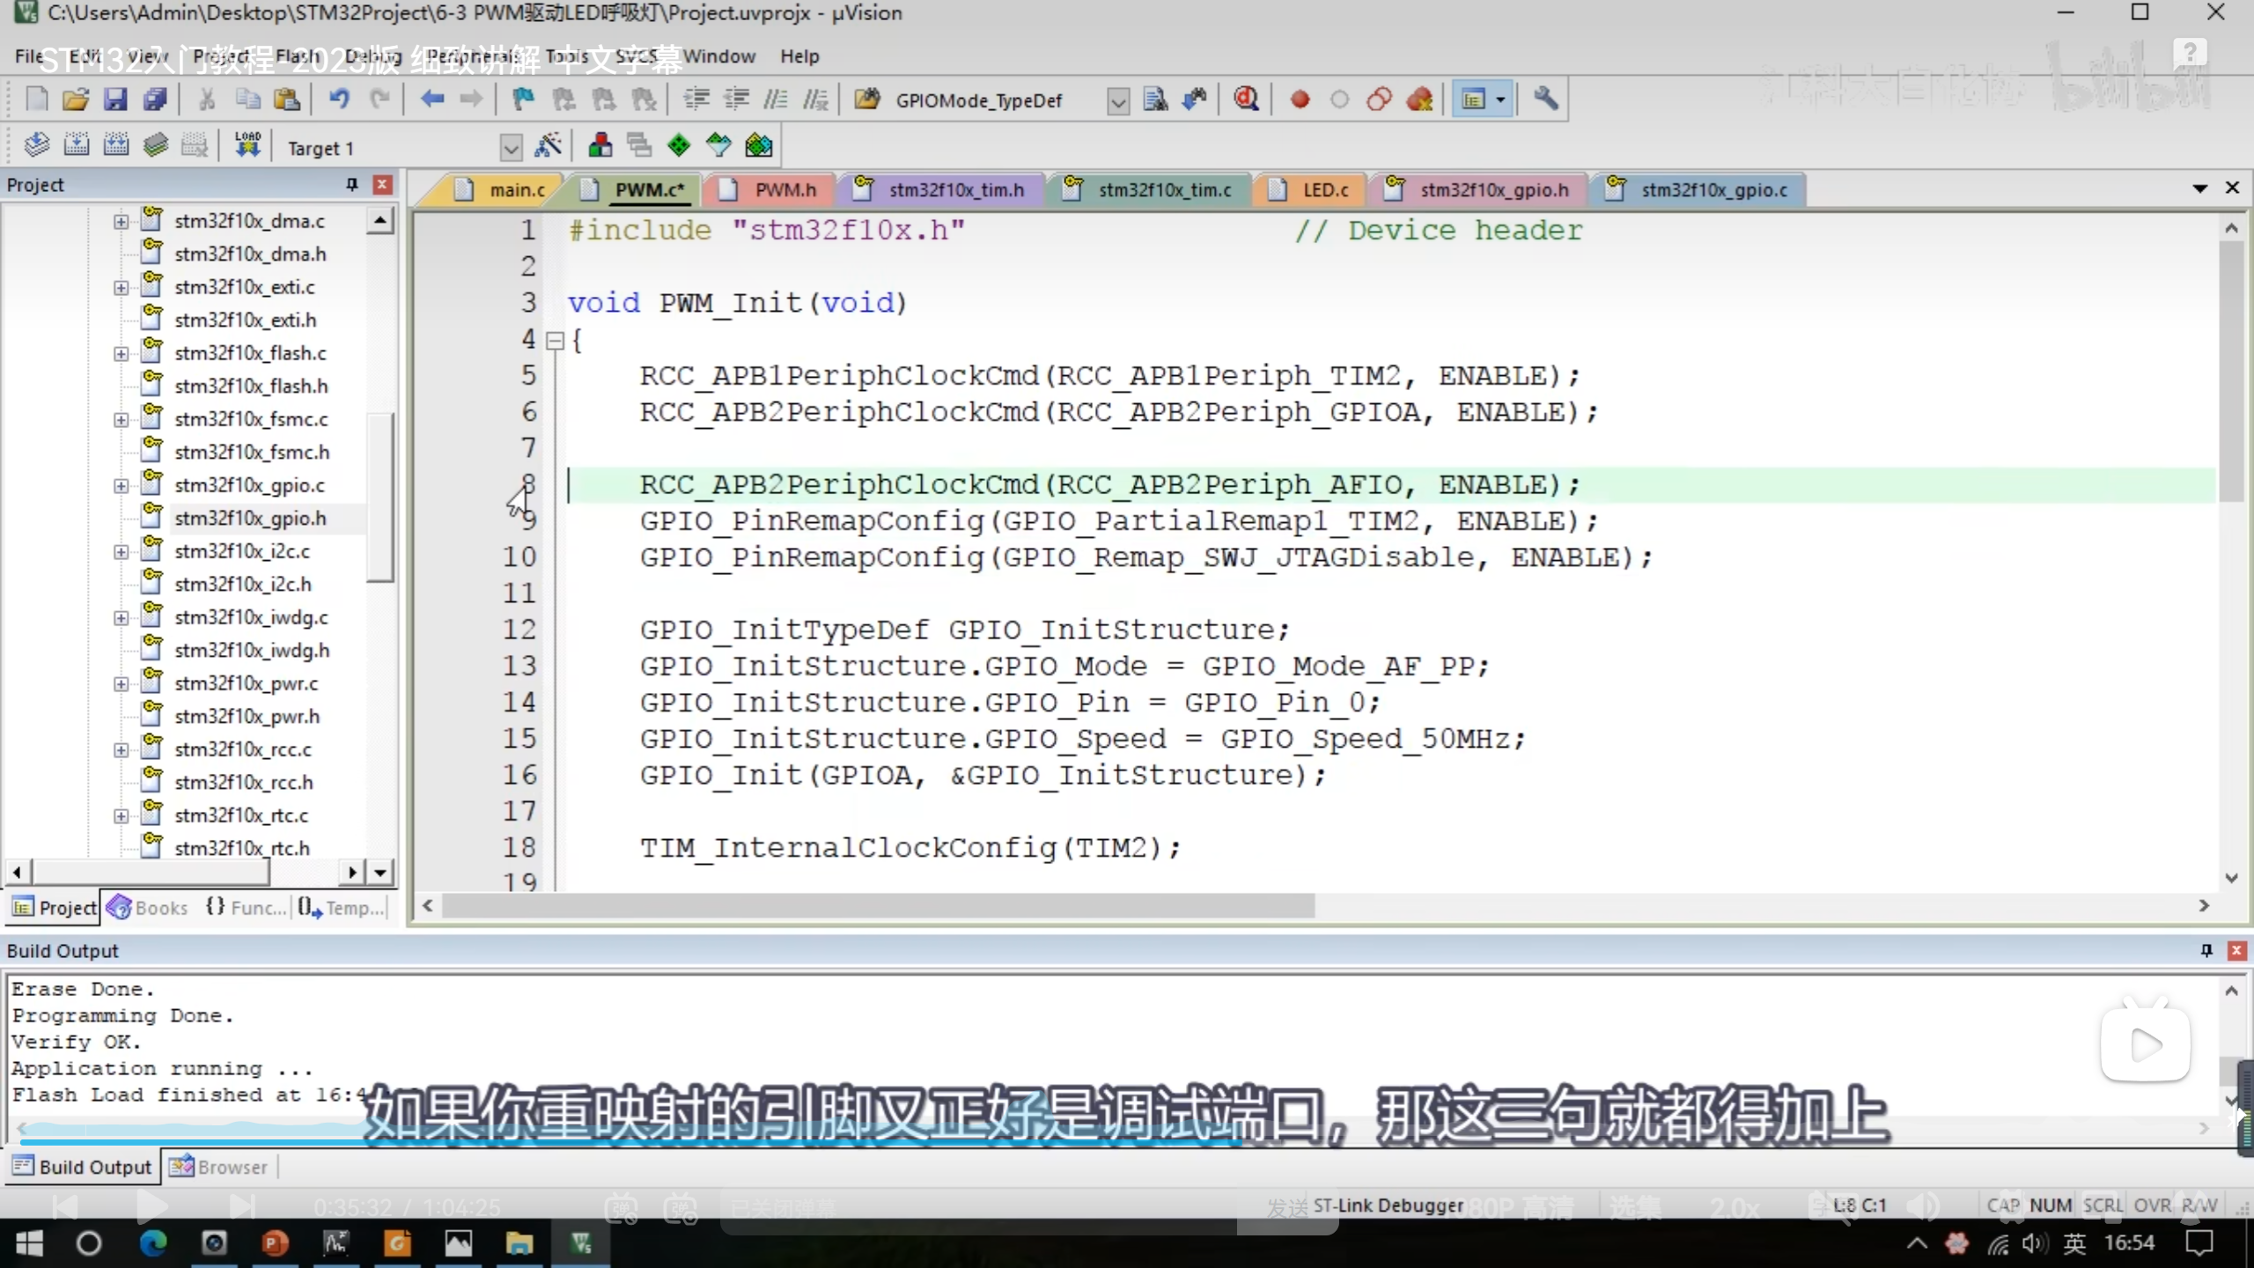Select stm32f10x_rcc.h in project tree
Image resolution: width=2254 pixels, height=1268 pixels.
click(243, 782)
